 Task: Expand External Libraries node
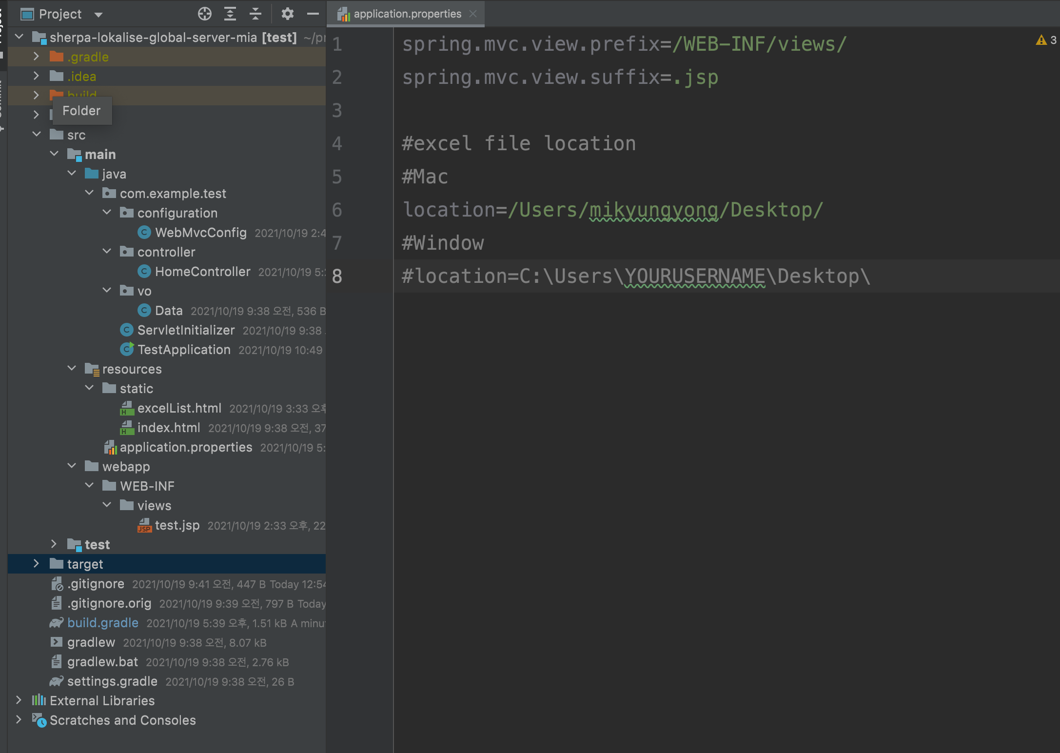(19, 700)
